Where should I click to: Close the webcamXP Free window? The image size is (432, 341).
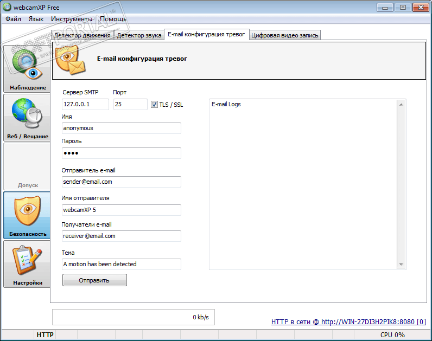coord(421,8)
